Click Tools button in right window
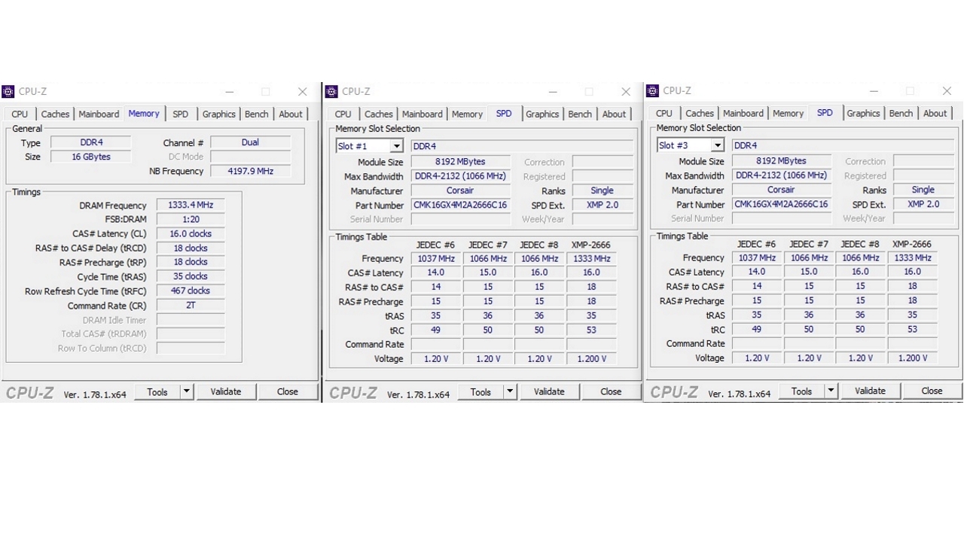The image size is (964, 542). pyautogui.click(x=801, y=391)
